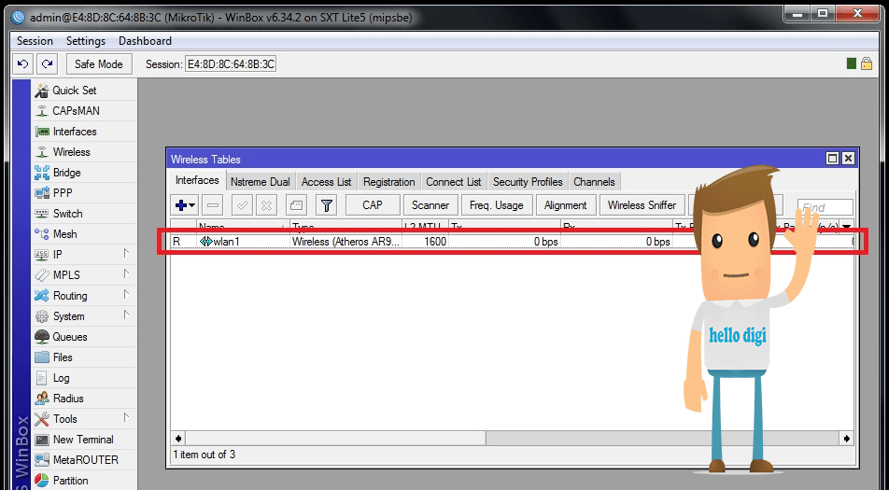This screenshot has width=889, height=490.
Task: Click the comment button
Action: tap(296, 205)
